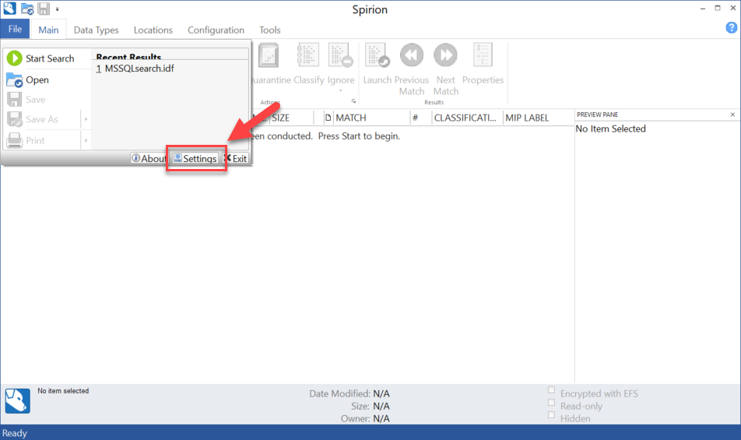741x440 pixels.
Task: Click the Launch ribbon icon
Action: click(377, 55)
